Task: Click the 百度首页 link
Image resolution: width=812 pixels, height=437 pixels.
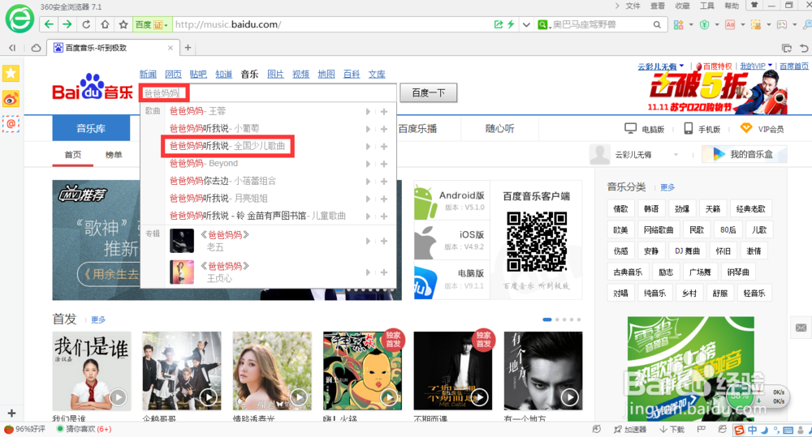Action: point(794,66)
